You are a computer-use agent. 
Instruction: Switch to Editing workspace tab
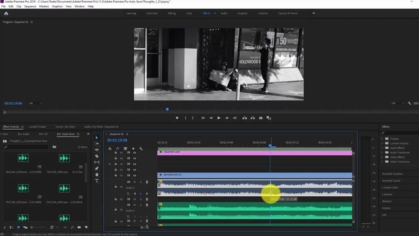point(172,13)
